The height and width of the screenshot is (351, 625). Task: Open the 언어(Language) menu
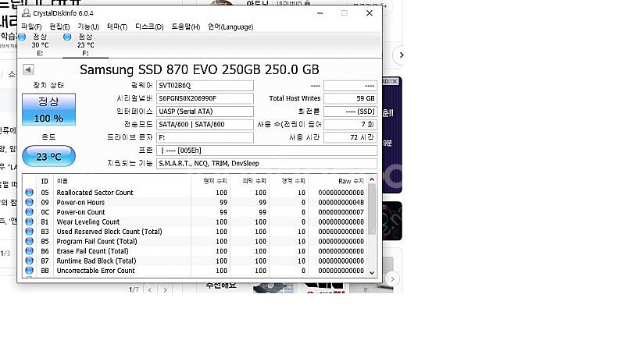click(x=230, y=27)
